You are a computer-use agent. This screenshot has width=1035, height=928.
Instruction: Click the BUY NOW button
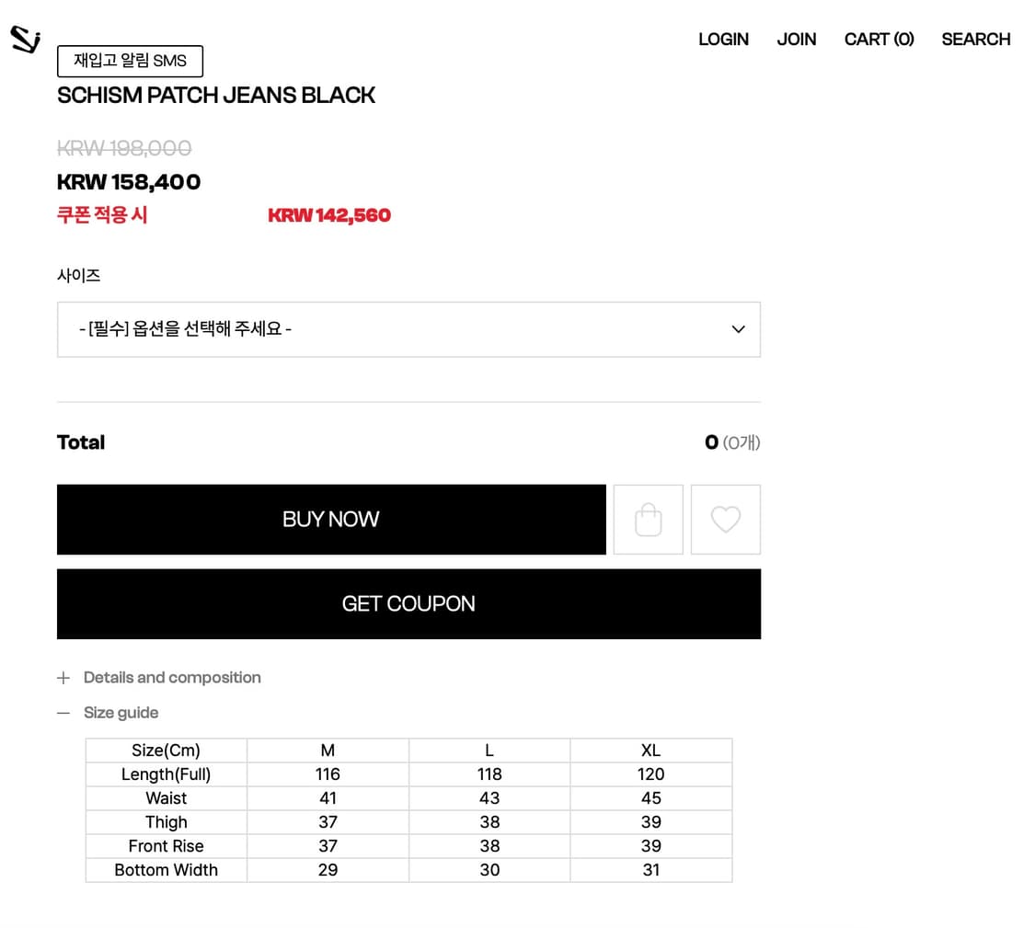pyautogui.click(x=330, y=519)
